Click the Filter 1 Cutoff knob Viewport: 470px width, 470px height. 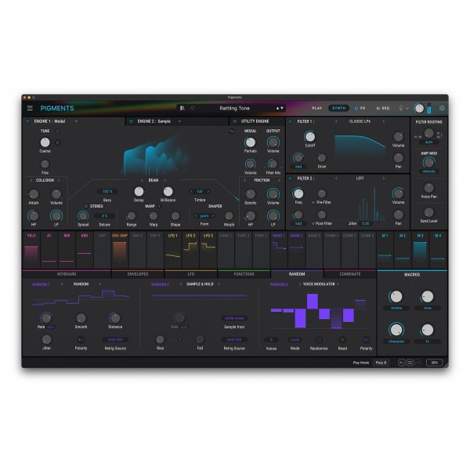pyautogui.click(x=309, y=136)
